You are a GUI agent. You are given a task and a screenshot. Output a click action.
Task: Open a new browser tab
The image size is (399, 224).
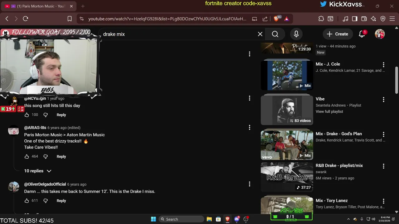[83, 6]
